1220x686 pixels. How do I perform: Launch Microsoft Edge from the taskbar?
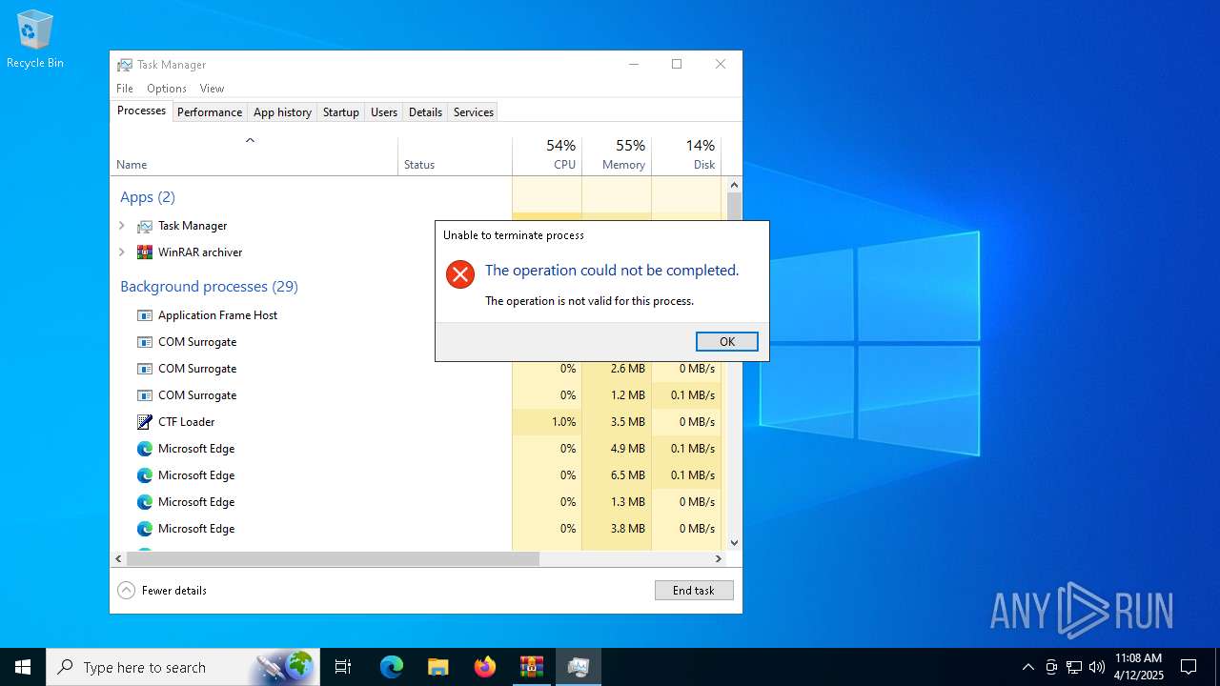point(392,667)
